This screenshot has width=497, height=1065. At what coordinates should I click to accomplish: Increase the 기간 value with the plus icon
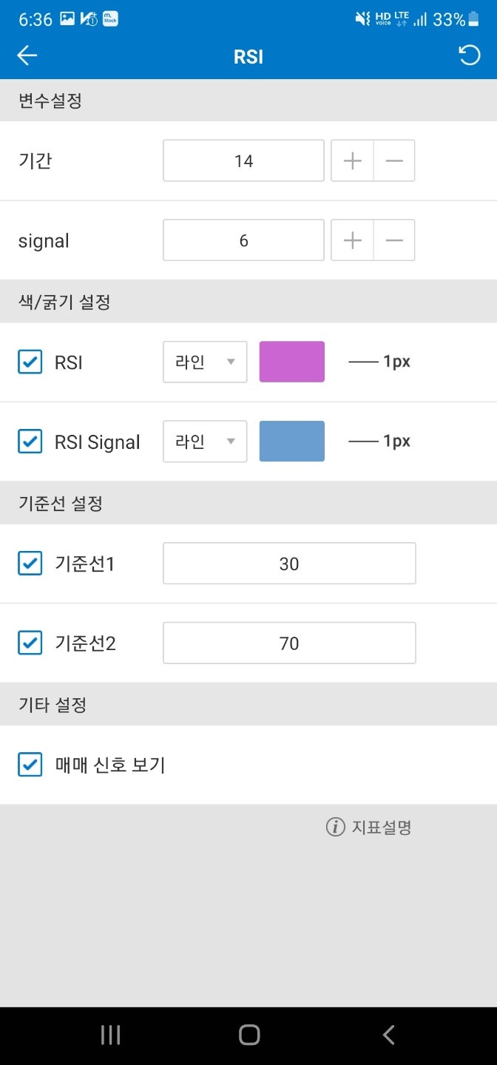point(351,160)
